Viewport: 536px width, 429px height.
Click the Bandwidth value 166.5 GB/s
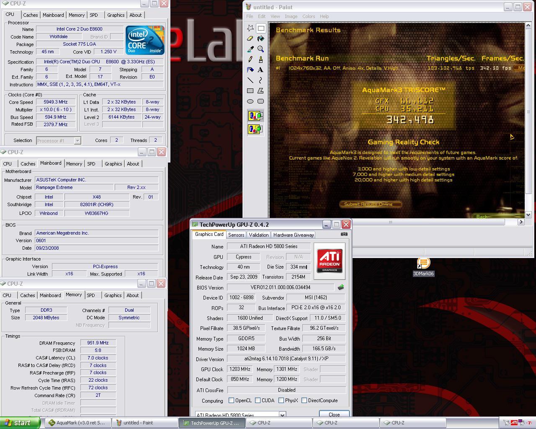[x=324, y=349]
